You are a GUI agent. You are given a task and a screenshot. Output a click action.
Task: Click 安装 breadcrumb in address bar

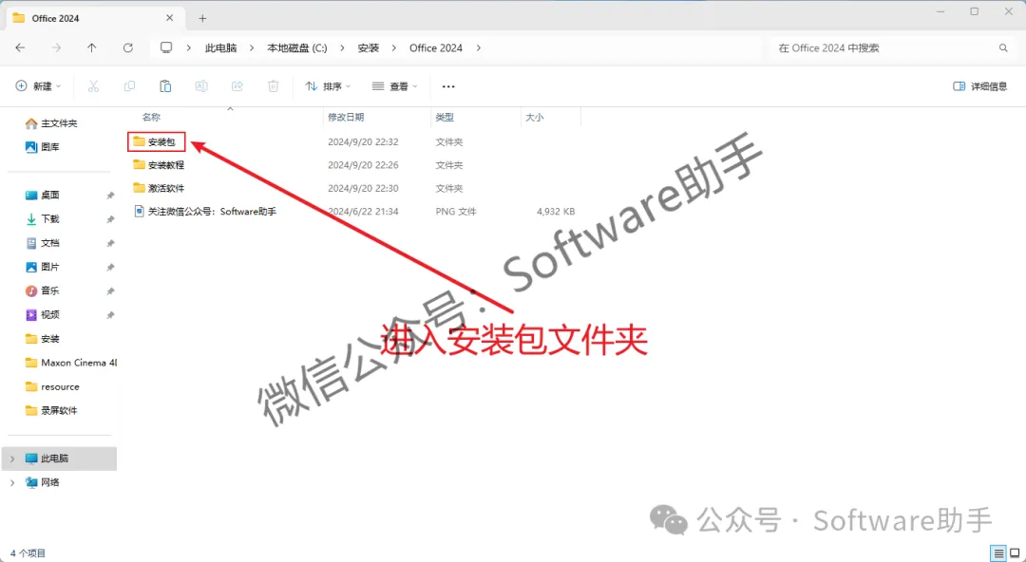[x=369, y=47]
